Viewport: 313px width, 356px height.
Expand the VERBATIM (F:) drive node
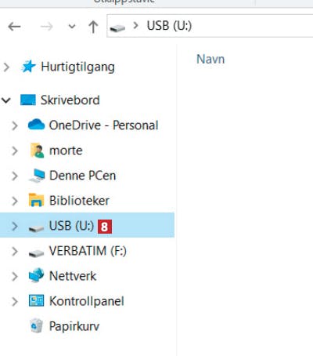[x=15, y=251]
